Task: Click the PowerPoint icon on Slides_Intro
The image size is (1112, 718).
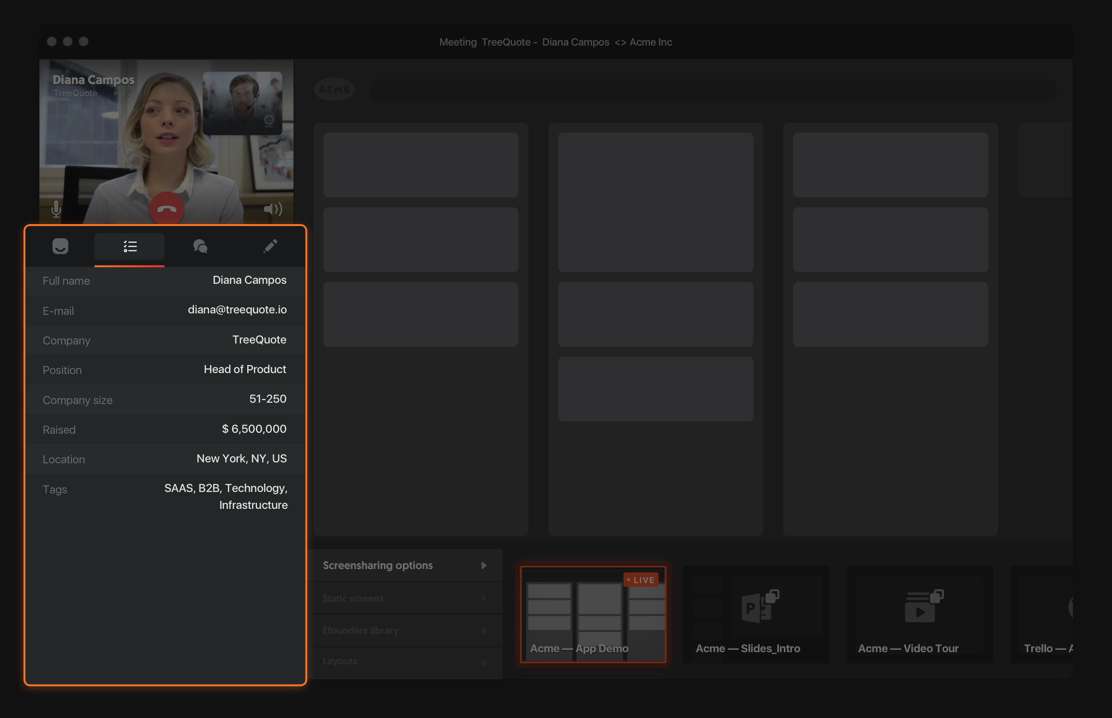Action: (760, 606)
